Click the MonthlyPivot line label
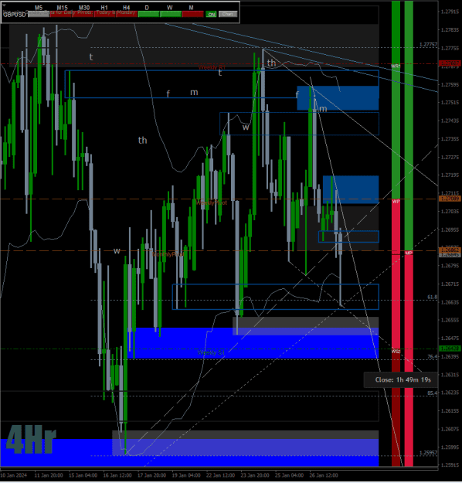Screen dimensions: 462x483 coord(168,254)
